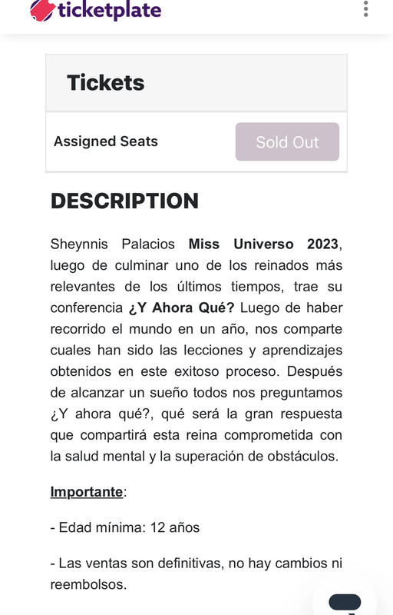Open the chat bubble widget
Screen dimensions: 393x615
point(345,601)
